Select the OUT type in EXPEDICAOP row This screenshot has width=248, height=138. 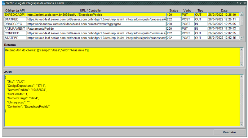coord(201,15)
